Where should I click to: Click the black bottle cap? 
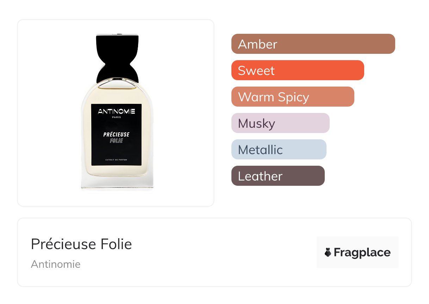[x=117, y=58]
